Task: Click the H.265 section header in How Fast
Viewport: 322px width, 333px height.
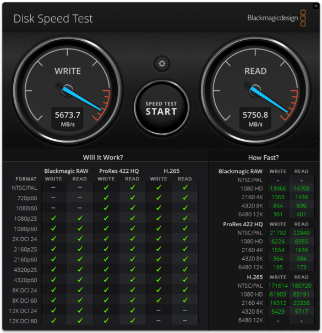Action: tap(255, 277)
